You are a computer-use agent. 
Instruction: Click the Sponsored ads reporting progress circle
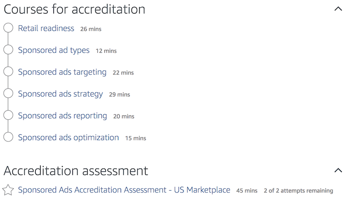(8, 115)
